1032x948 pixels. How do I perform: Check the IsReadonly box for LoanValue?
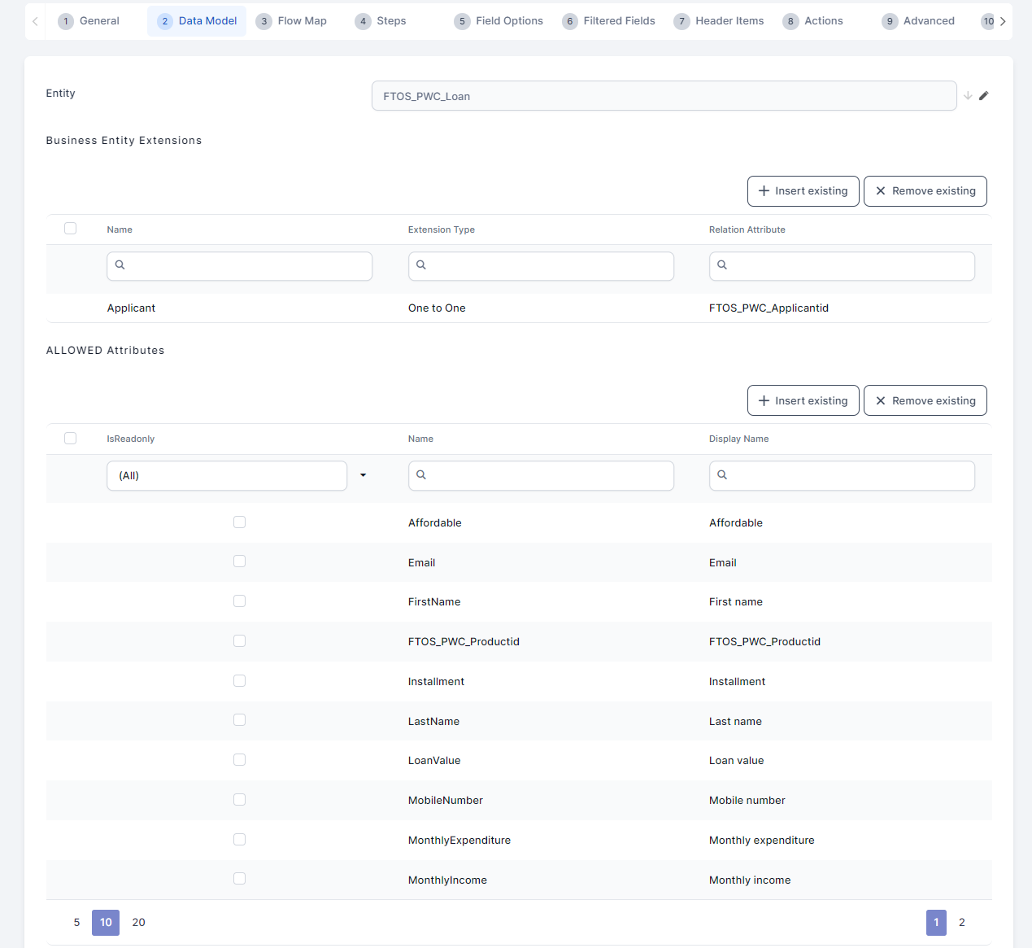[x=239, y=760]
